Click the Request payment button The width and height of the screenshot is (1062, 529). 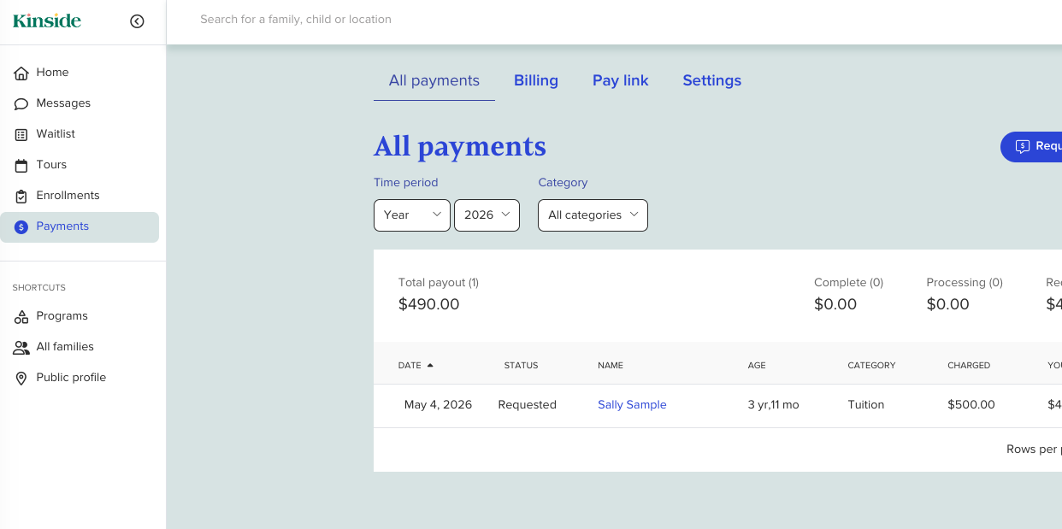point(1031,146)
